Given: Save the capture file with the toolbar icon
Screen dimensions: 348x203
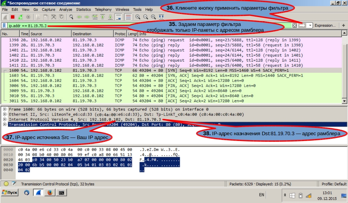Looking at the screenshot, I should [46, 17].
